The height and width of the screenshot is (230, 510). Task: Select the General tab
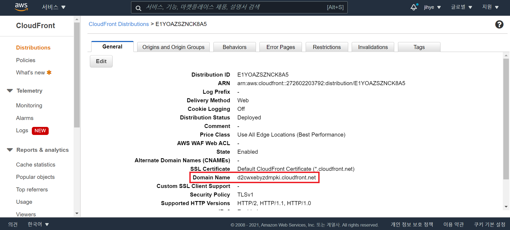click(112, 47)
